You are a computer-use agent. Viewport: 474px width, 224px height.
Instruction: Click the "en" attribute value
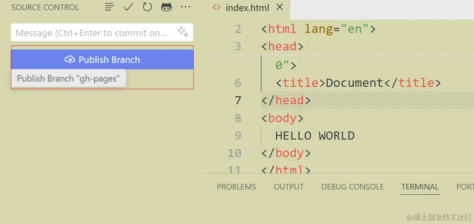pyautogui.click(x=355, y=29)
